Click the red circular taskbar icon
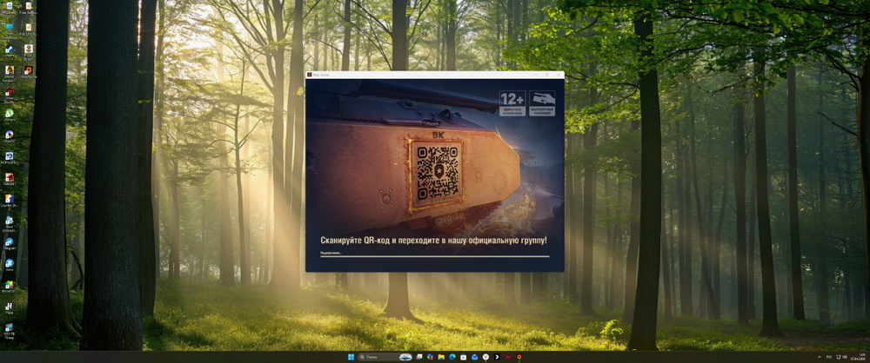Viewport: 870px width, 363px height. 508,357
